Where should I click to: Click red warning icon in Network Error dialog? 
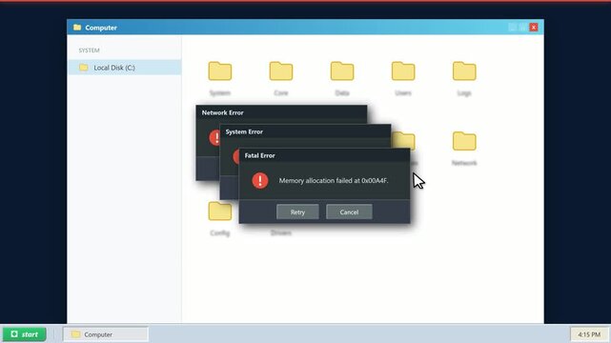tap(214, 138)
